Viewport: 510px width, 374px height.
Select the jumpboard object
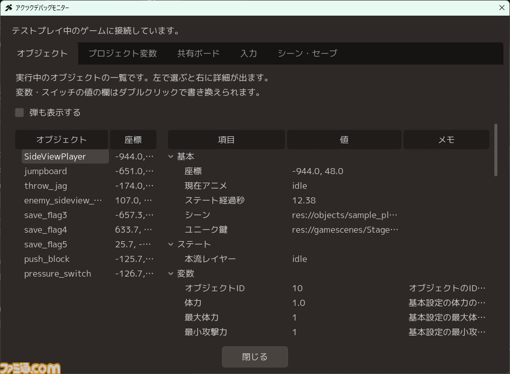[x=45, y=171]
